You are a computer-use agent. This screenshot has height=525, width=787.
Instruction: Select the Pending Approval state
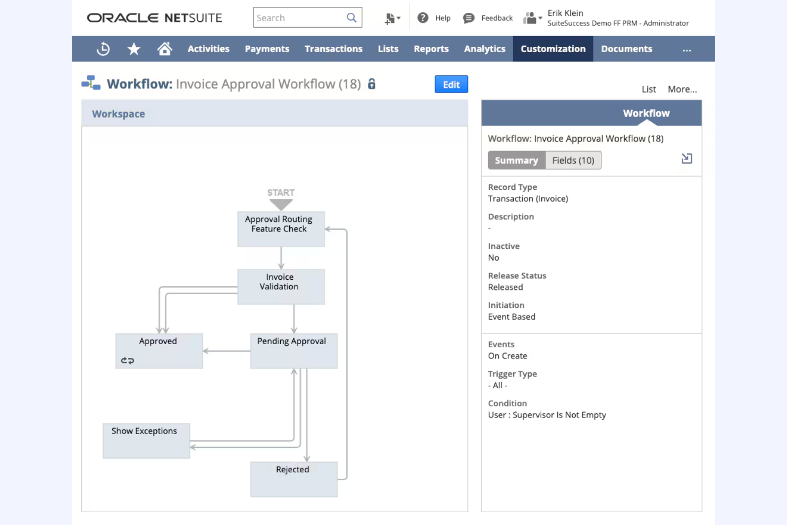(x=294, y=351)
